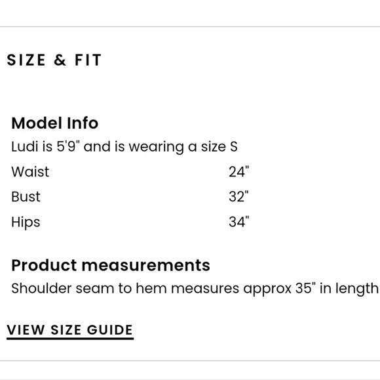380x380 pixels.
Task: Select the Model Info heading
Action: coord(55,123)
